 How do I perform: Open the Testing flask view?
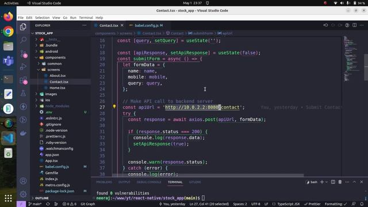(x=23, y=93)
